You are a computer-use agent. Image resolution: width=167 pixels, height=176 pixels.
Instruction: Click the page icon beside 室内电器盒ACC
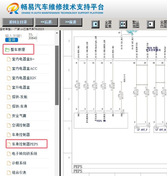click(9, 69)
